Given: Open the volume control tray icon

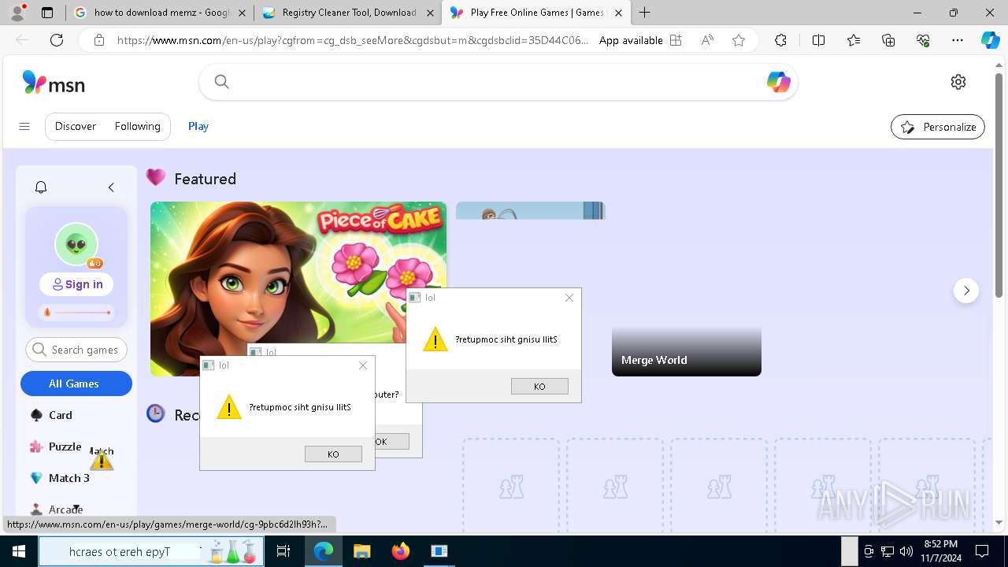Looking at the screenshot, I should pos(906,551).
